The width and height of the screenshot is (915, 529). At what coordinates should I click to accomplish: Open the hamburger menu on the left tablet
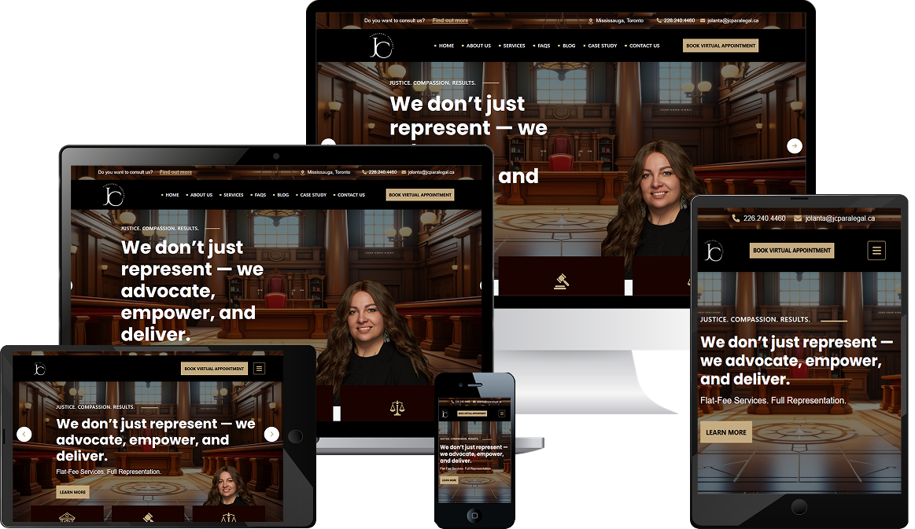point(259,369)
